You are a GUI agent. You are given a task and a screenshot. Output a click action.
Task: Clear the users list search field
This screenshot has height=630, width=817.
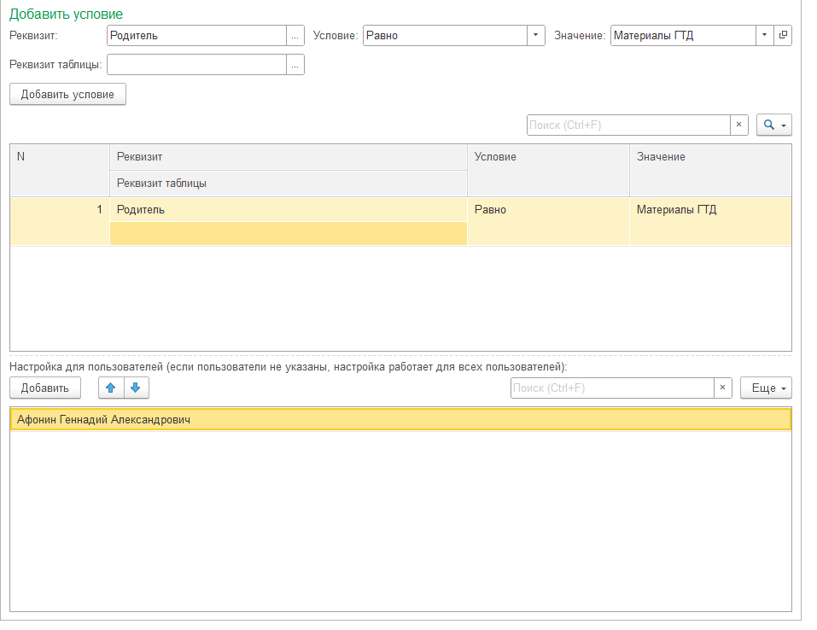723,388
